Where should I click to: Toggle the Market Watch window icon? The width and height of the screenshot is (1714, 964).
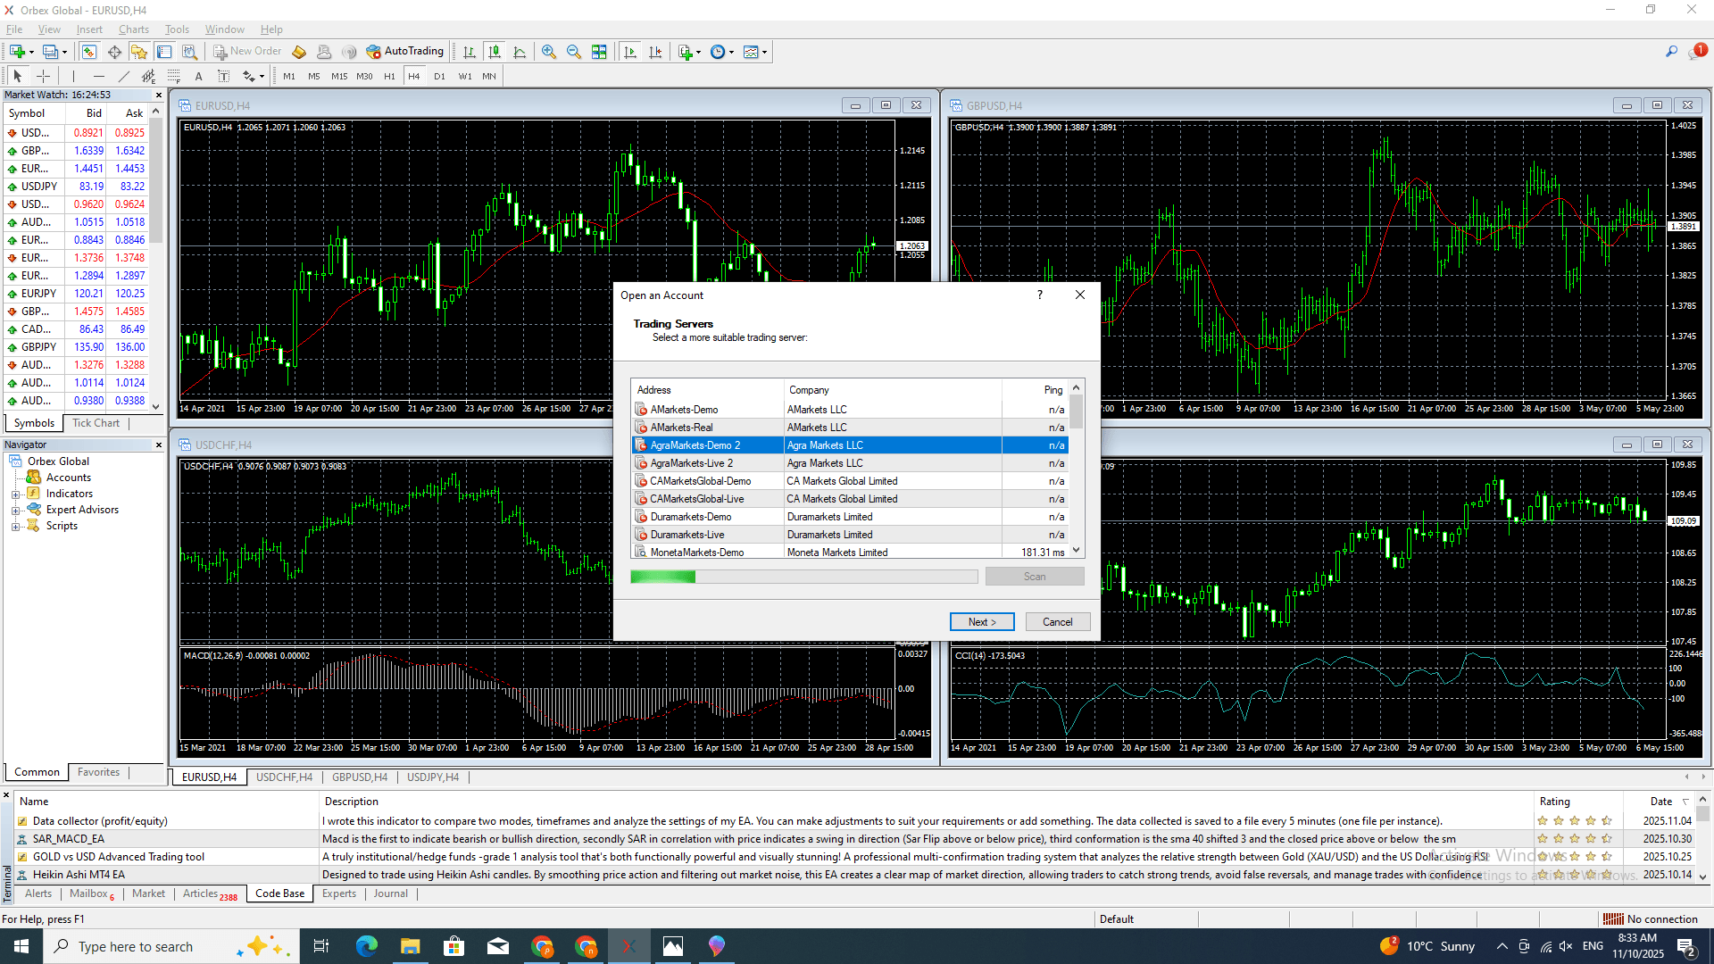pyautogui.click(x=89, y=52)
